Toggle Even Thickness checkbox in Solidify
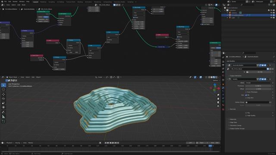Screen dimensions: 276x155 [x=246, y=92]
